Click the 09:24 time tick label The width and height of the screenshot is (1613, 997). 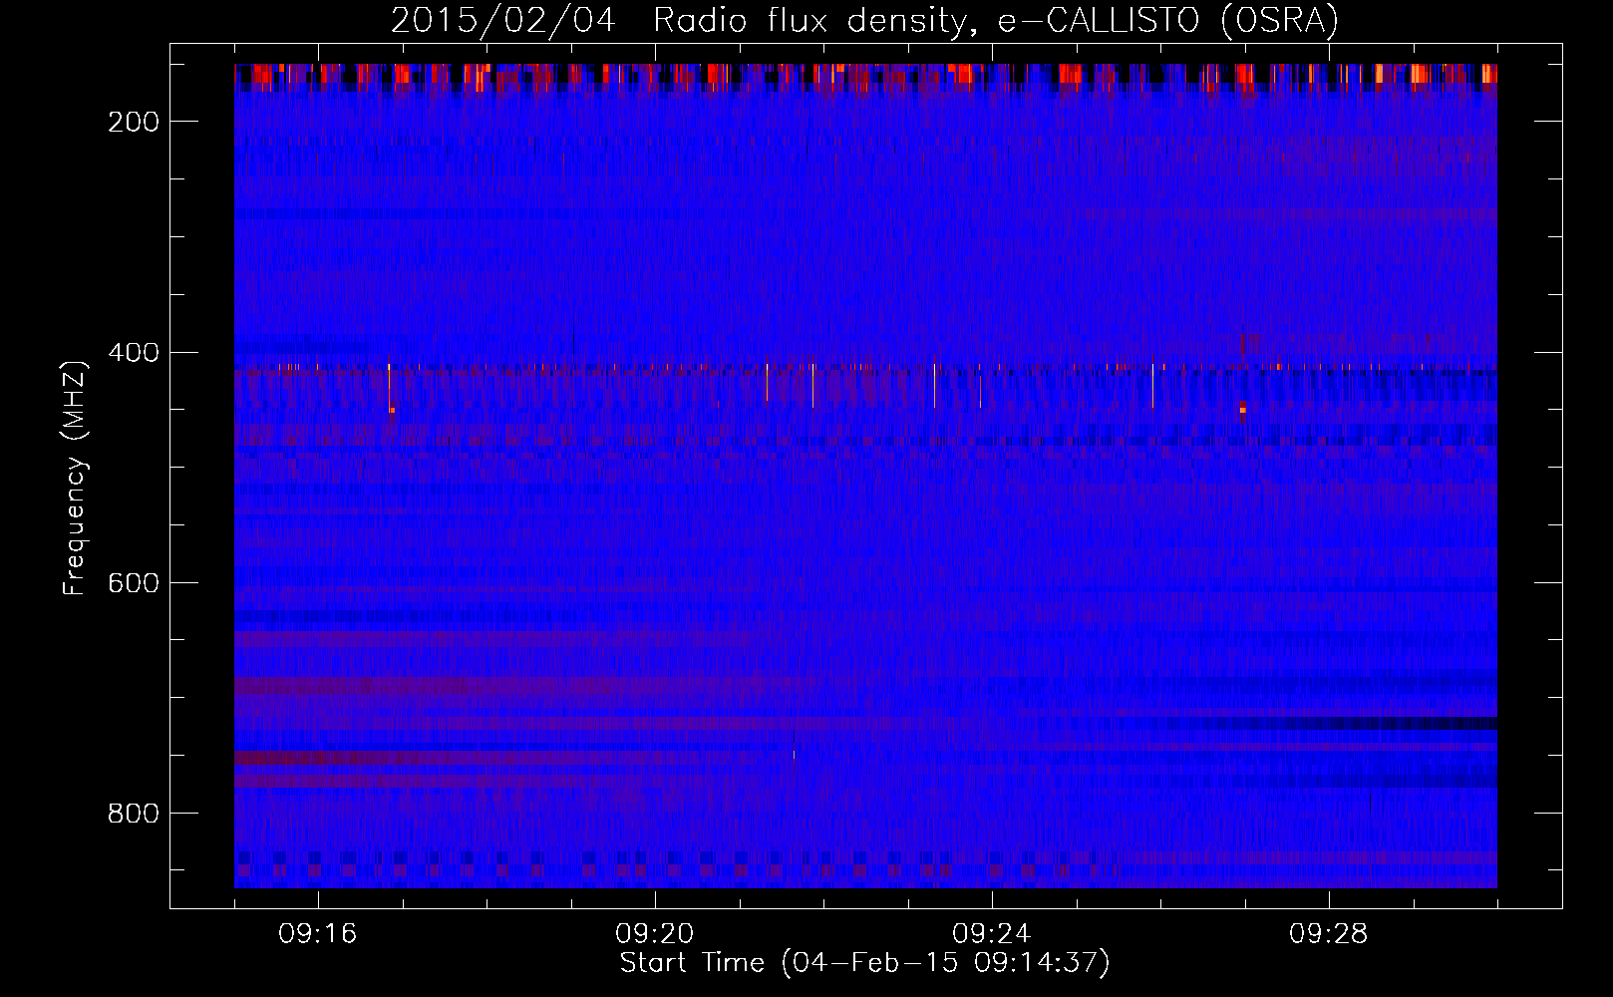(992, 934)
